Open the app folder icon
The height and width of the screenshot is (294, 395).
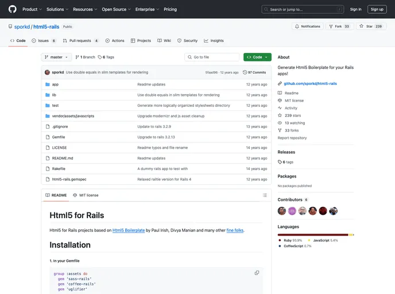tap(48, 84)
